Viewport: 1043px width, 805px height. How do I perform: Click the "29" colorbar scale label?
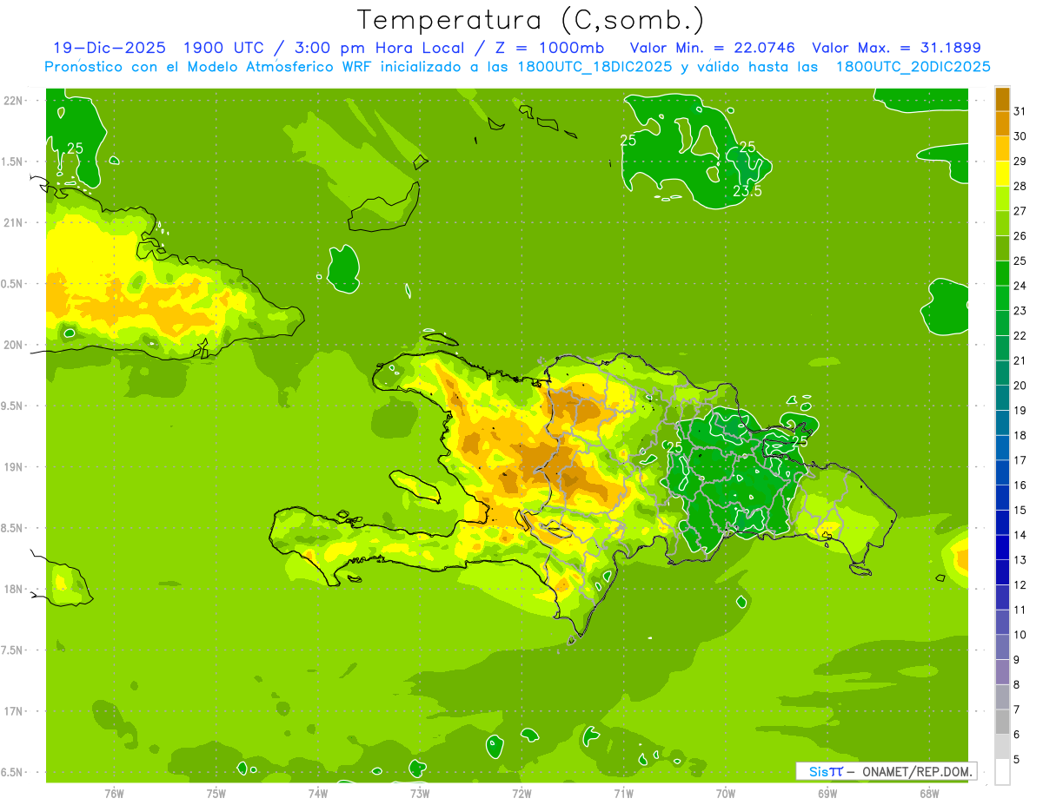1020,161
